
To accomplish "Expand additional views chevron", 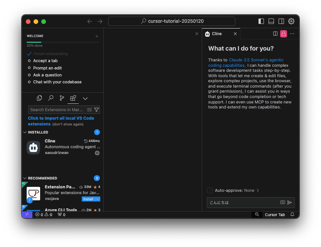I will [x=85, y=98].
